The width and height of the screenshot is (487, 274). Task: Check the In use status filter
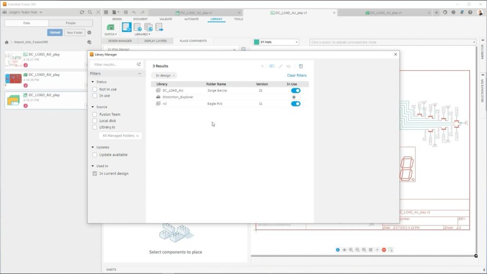tap(95, 96)
